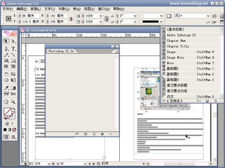
Task: Click the Photoshop CS 2x panel tab
Action: 61,51
